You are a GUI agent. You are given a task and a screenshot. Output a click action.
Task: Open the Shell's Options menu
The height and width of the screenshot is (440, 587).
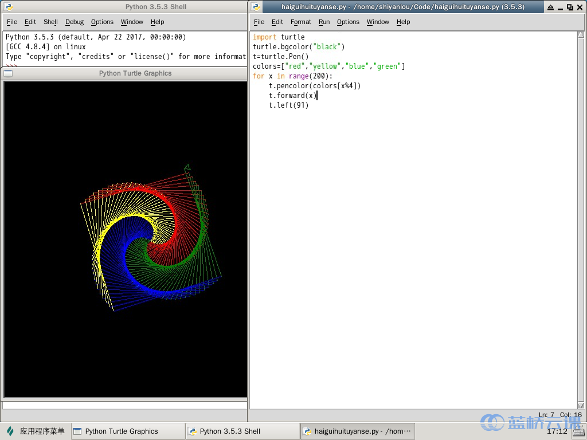102,22
